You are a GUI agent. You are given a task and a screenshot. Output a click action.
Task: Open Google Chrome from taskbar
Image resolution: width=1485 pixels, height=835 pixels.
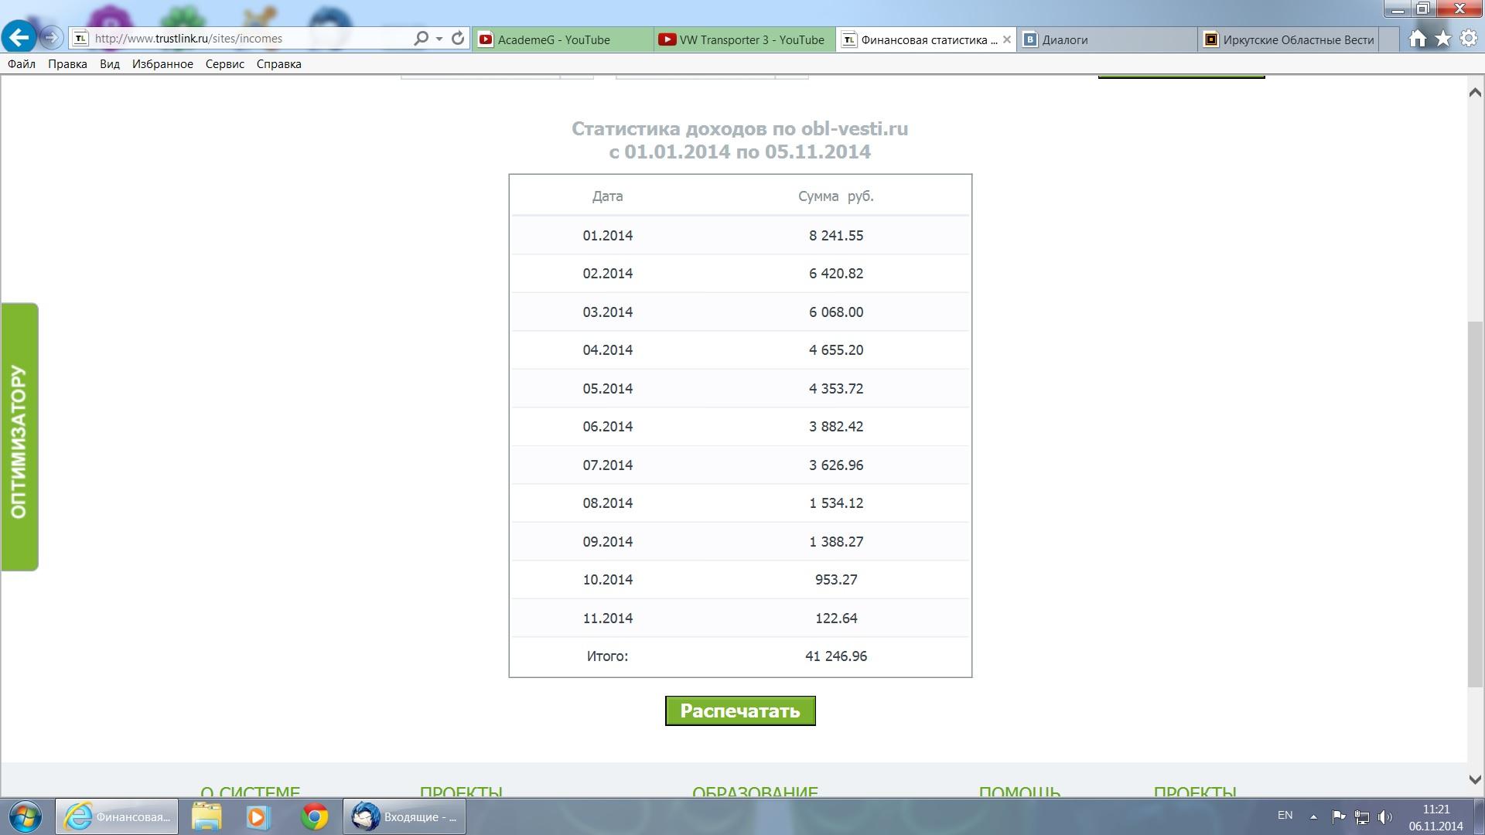click(x=314, y=816)
